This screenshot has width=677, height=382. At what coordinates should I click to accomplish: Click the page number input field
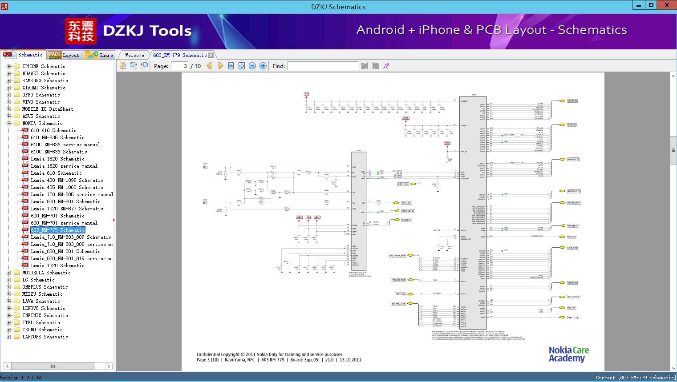pyautogui.click(x=179, y=66)
